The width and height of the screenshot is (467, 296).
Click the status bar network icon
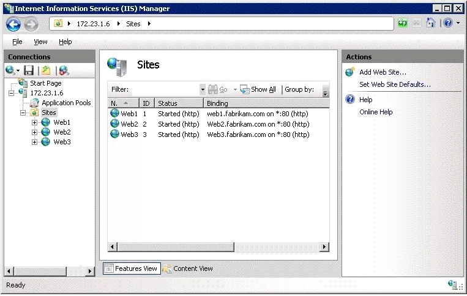453,285
